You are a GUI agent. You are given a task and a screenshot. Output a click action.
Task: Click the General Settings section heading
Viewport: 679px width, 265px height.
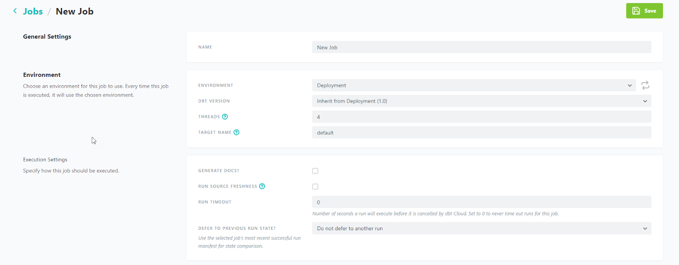coord(47,36)
